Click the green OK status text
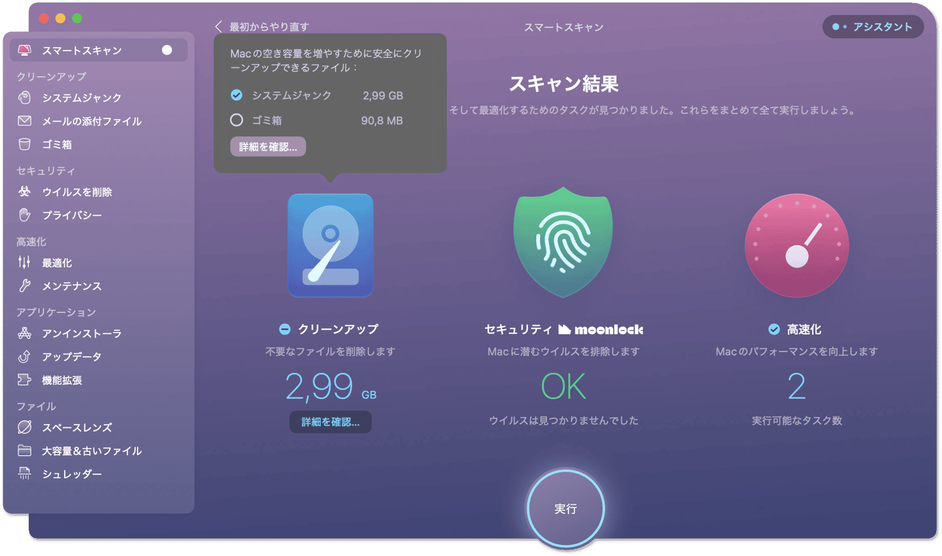 pos(563,386)
